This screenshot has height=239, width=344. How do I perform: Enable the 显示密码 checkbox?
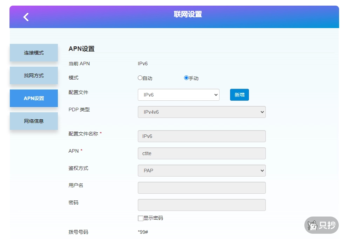pos(140,218)
